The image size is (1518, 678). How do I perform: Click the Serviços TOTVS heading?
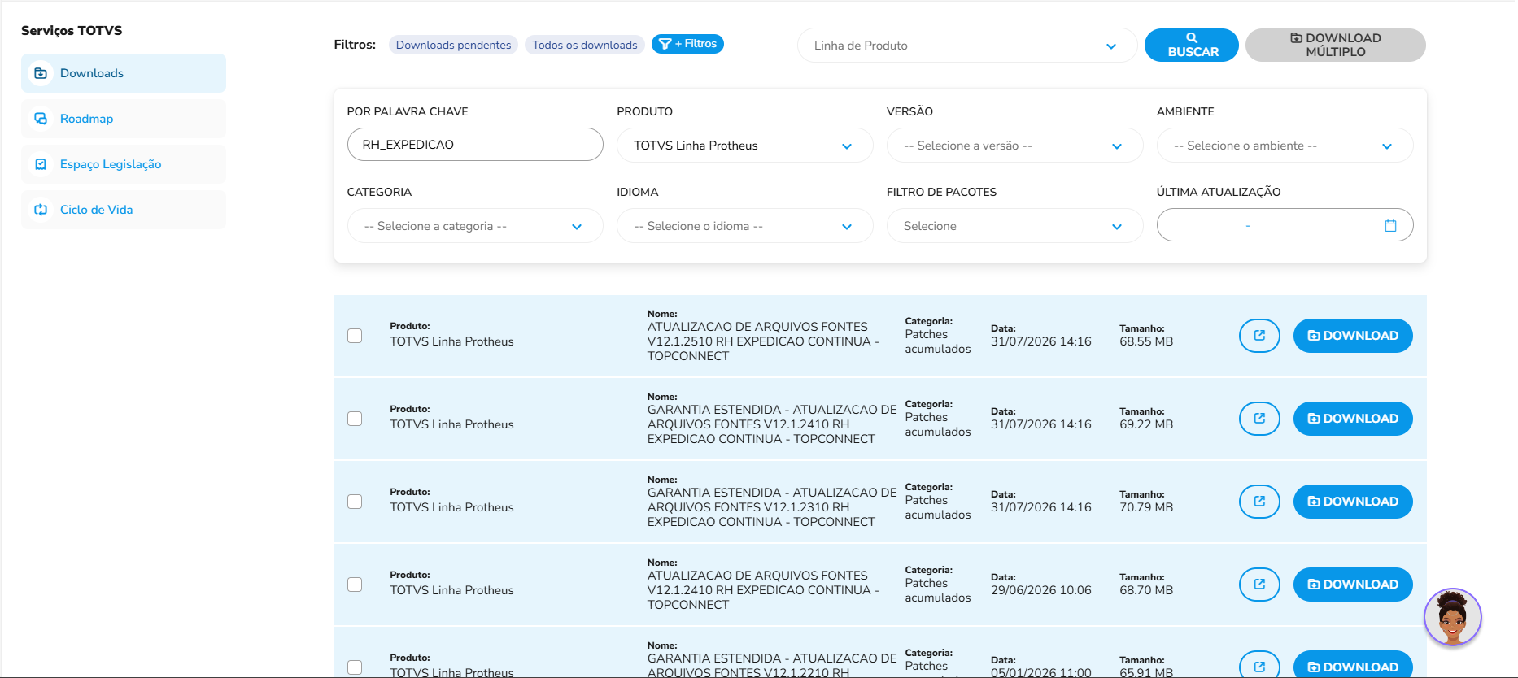click(72, 31)
